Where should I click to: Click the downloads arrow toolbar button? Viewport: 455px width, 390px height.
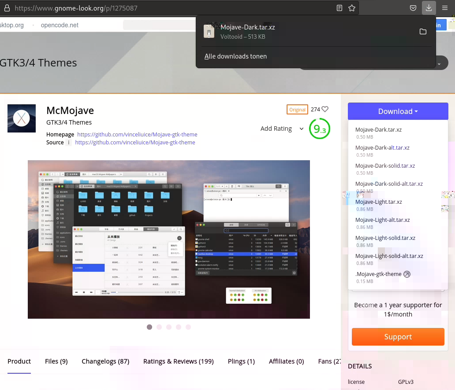click(429, 8)
